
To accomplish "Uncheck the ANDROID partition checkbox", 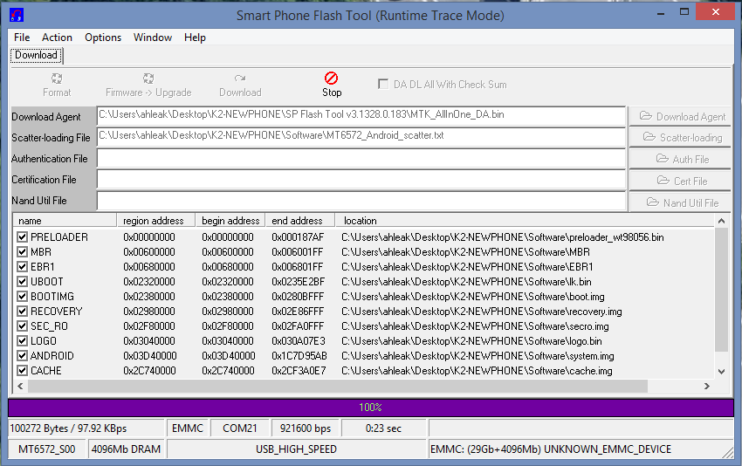I will [22, 356].
